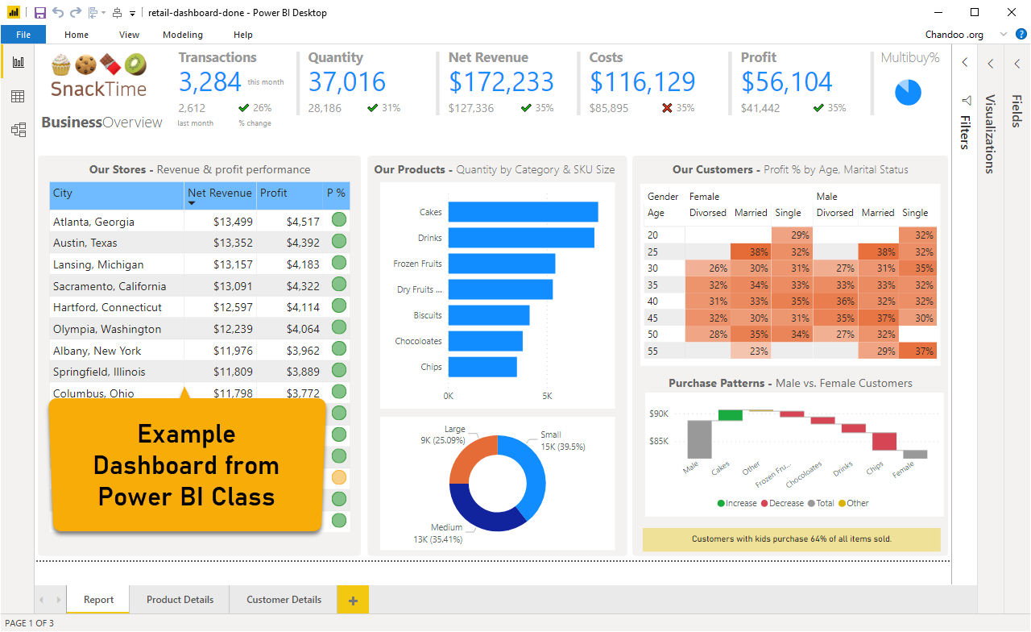
Task: Click Atlanta, Georgia green status indicator
Action: point(339,219)
